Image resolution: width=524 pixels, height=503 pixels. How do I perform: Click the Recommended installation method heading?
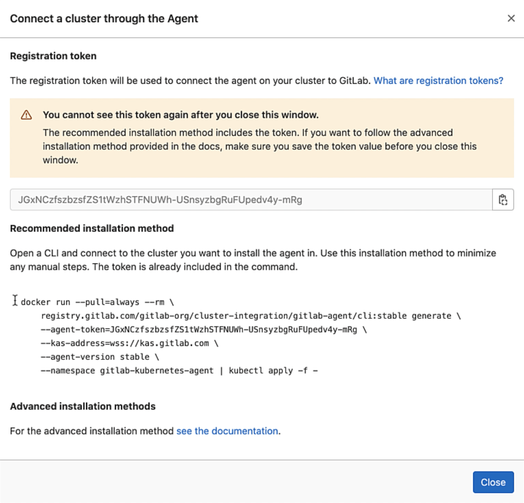pyautogui.click(x=92, y=228)
